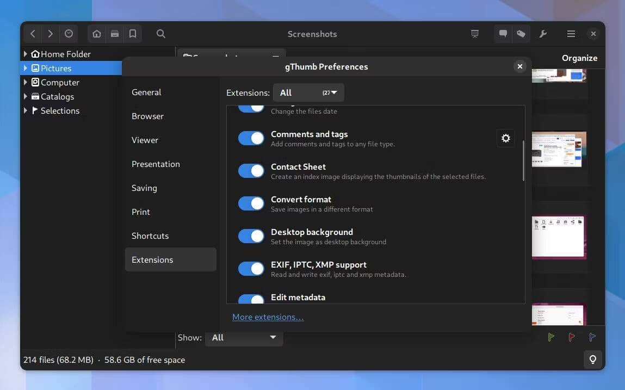Open the search bar with the magnifier icon

click(160, 33)
